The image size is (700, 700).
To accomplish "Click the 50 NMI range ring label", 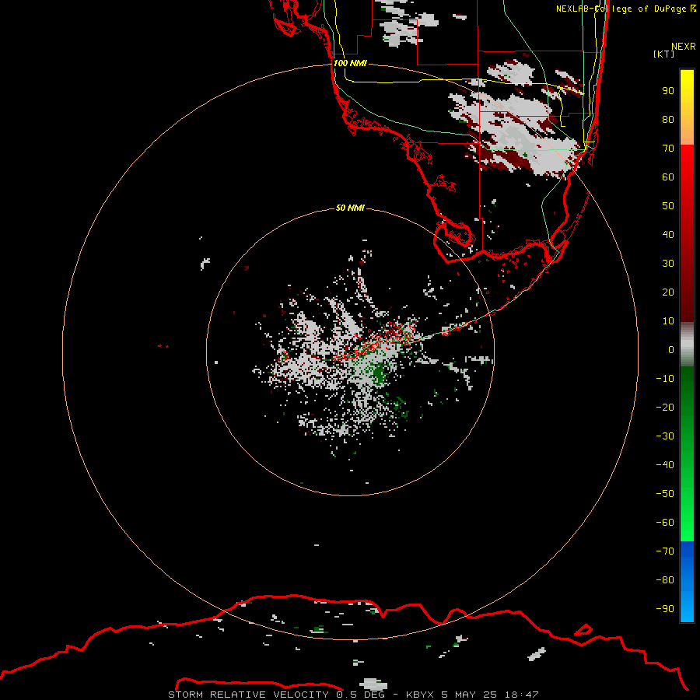I will pyautogui.click(x=350, y=208).
